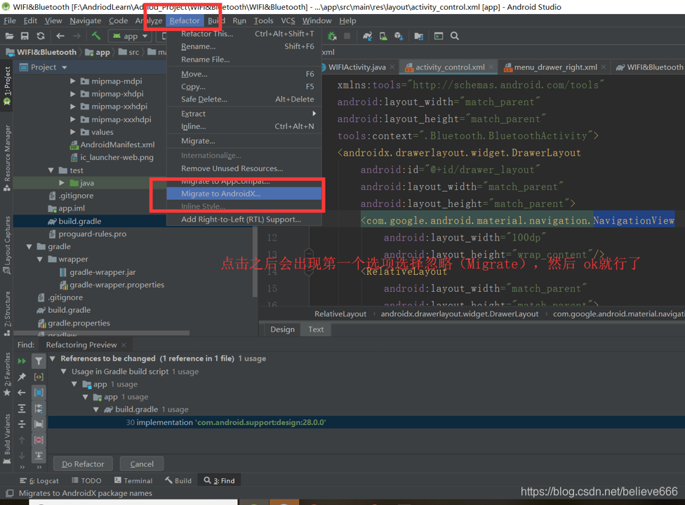Choose Migrate to AndroidX menu entry
Screen dimensions: 685x505
click(244, 194)
